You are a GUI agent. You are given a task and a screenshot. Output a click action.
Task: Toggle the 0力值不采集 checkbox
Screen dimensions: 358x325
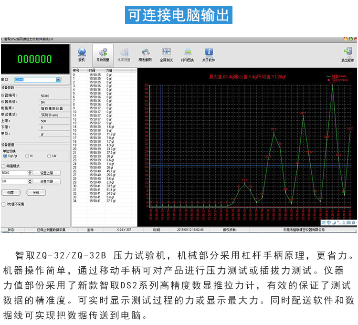pos(4,204)
